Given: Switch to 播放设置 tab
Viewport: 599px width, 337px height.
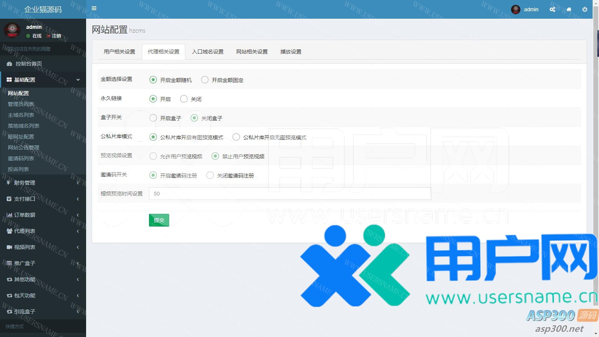Looking at the screenshot, I should click(x=291, y=52).
